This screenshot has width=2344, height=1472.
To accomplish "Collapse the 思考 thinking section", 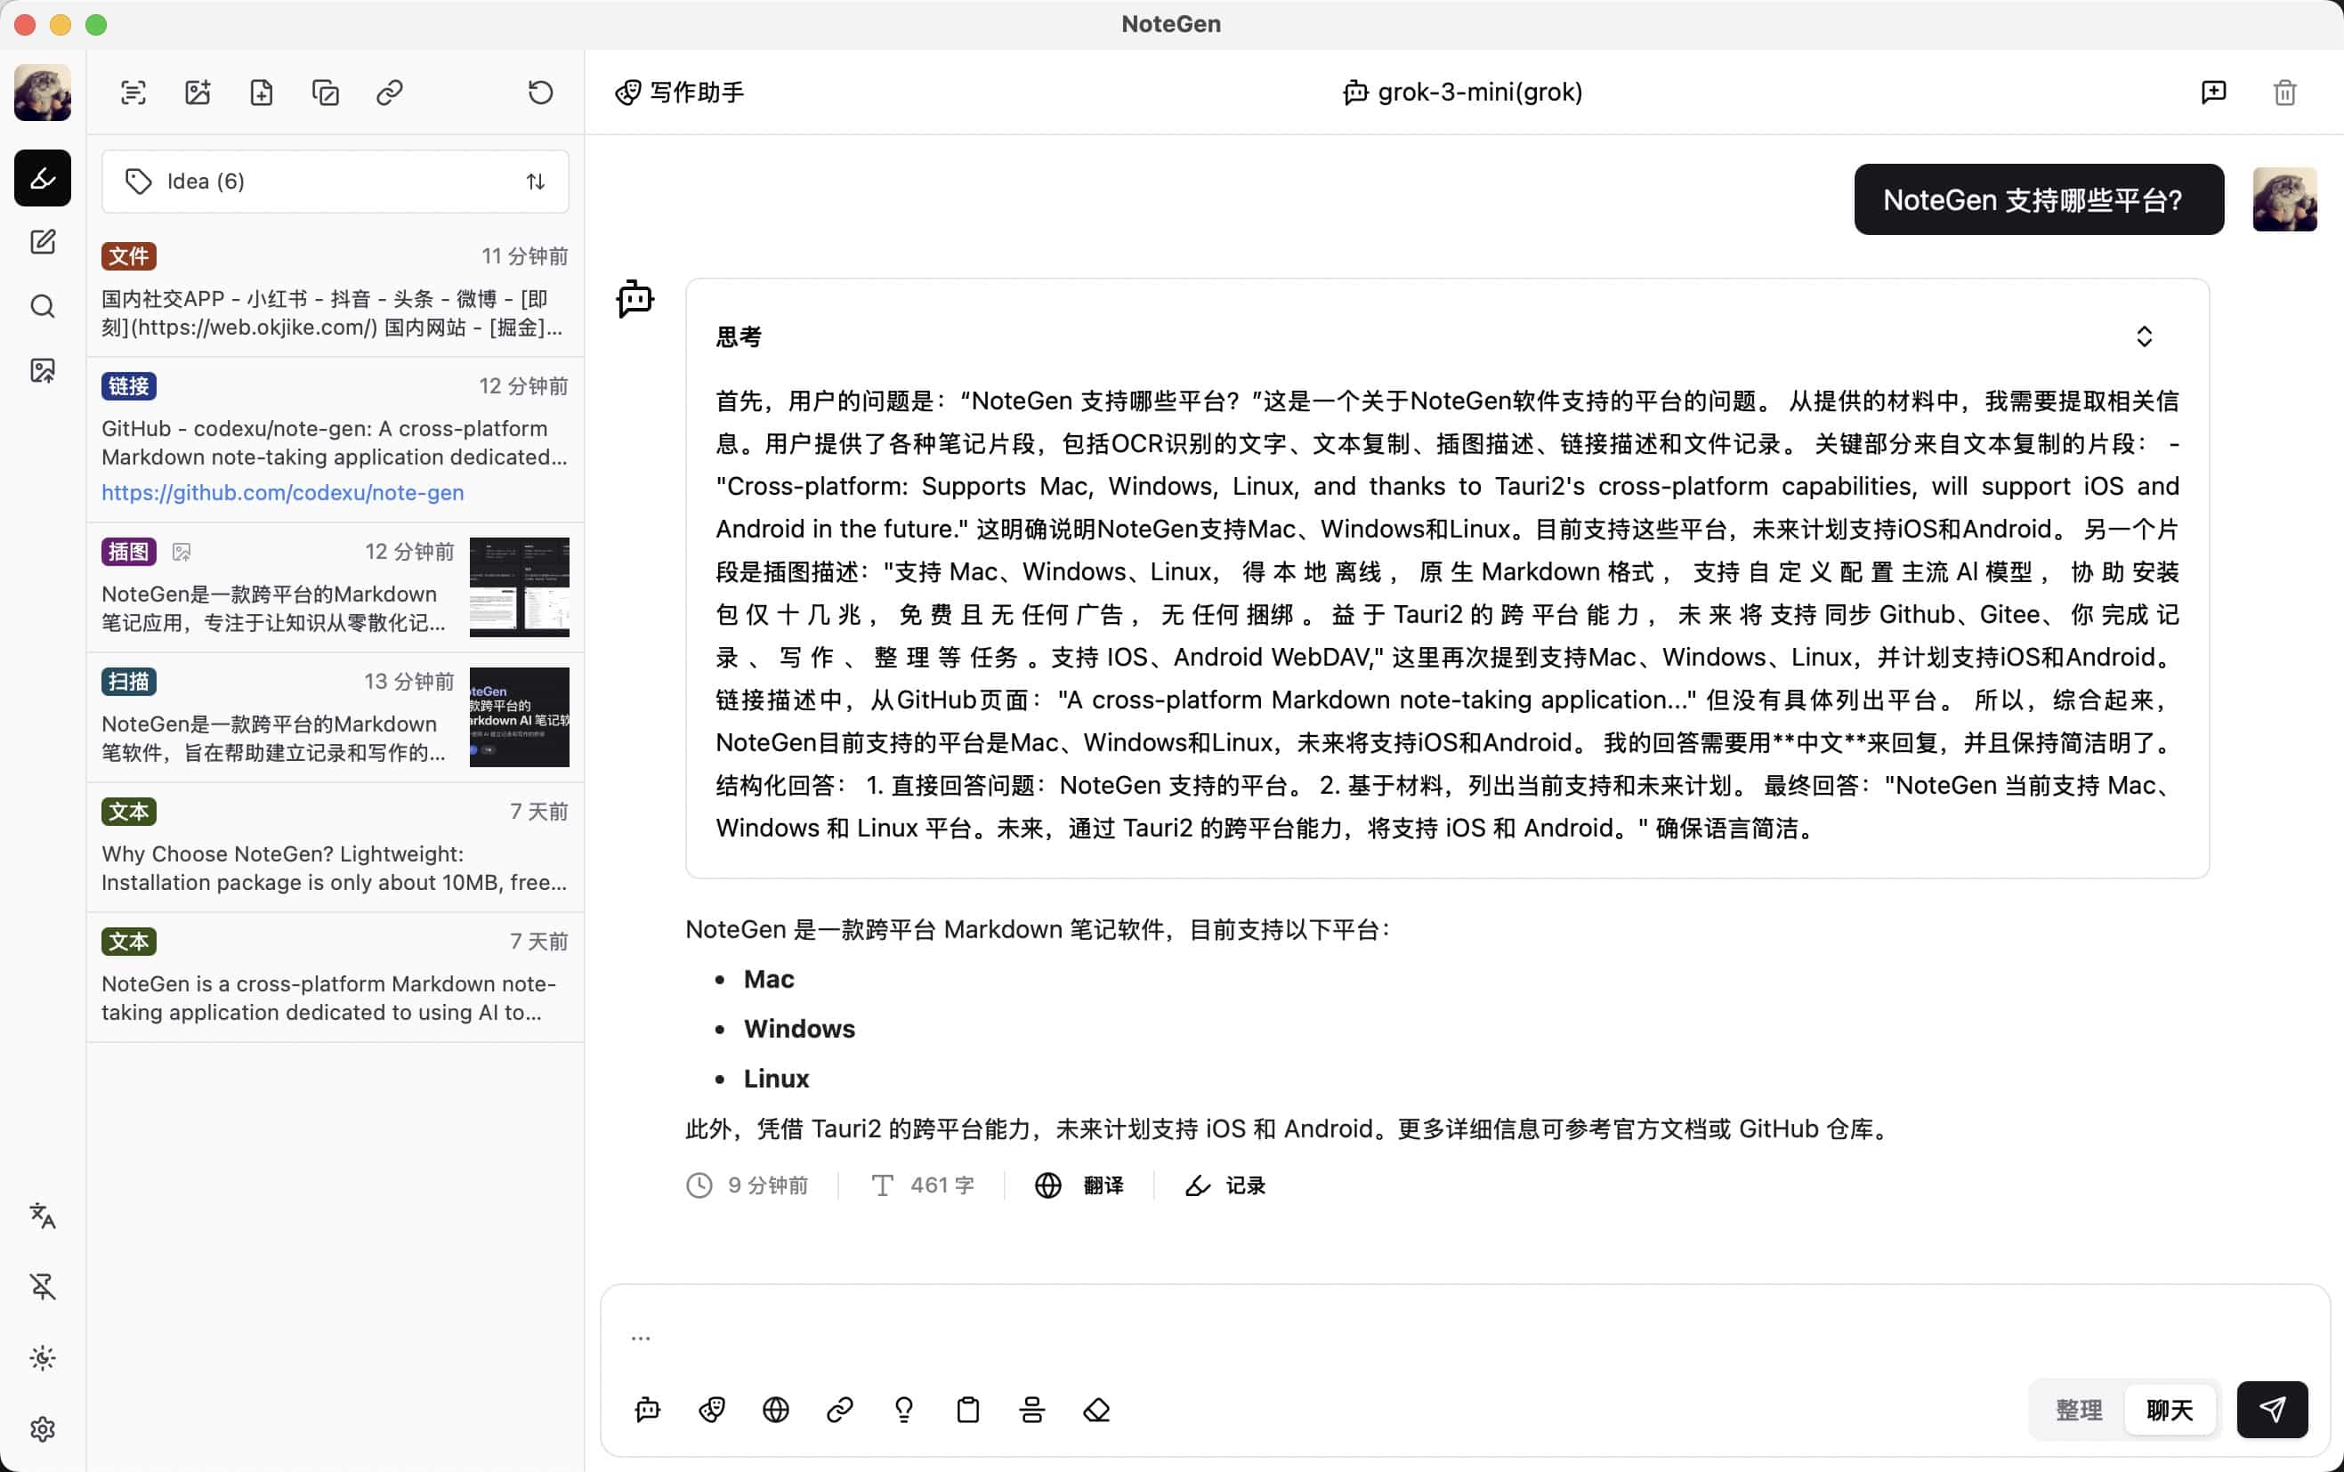I will click(2146, 336).
